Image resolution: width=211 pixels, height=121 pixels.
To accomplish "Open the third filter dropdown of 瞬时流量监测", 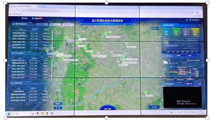I will [68, 25].
